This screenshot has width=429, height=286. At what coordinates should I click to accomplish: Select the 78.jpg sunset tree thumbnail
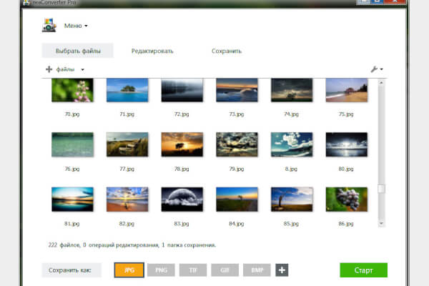(182, 144)
